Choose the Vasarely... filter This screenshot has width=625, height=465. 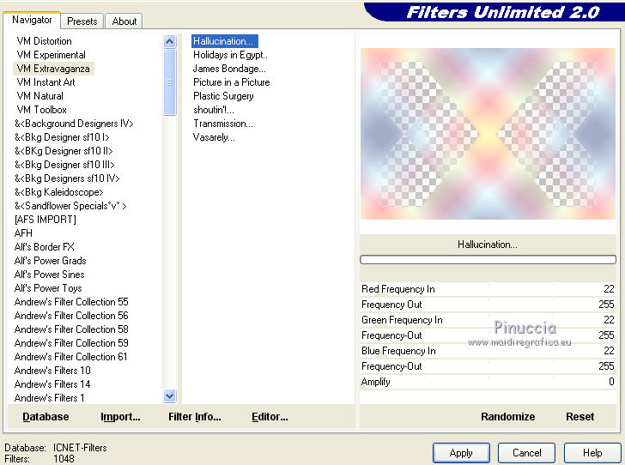click(x=214, y=137)
